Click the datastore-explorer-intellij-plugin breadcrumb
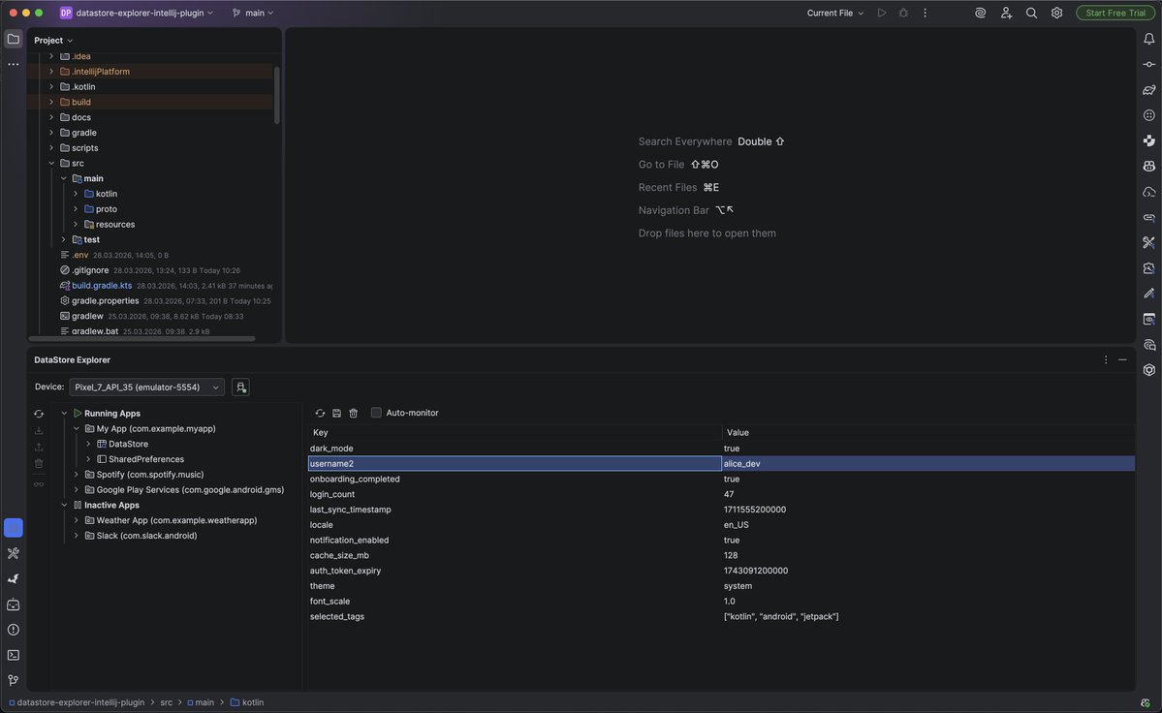This screenshot has height=713, width=1162. (x=77, y=702)
